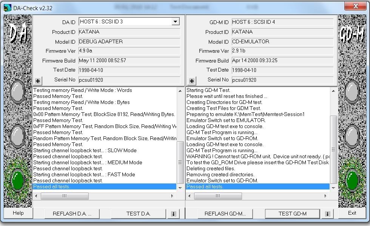Open the DA ID host dropdown
This screenshot has width=370, height=226.
pyautogui.click(x=175, y=22)
